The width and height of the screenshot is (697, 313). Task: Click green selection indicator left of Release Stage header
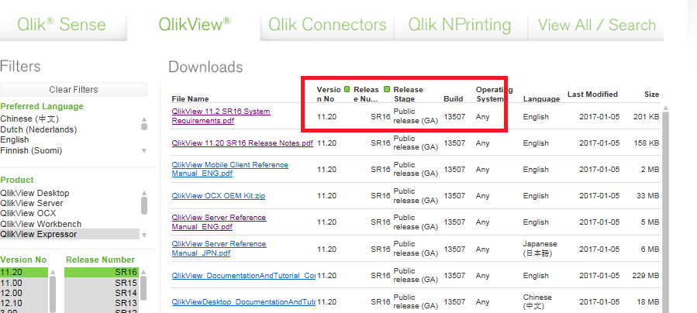coord(387,89)
